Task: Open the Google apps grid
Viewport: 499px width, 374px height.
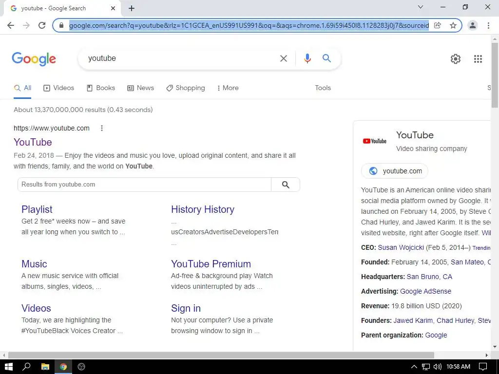Action: [x=478, y=59]
